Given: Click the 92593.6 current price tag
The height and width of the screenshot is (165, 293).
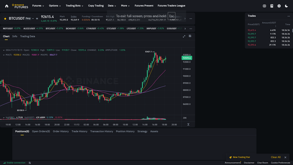Looking at the screenshot, I should pyautogui.click(x=187, y=58).
